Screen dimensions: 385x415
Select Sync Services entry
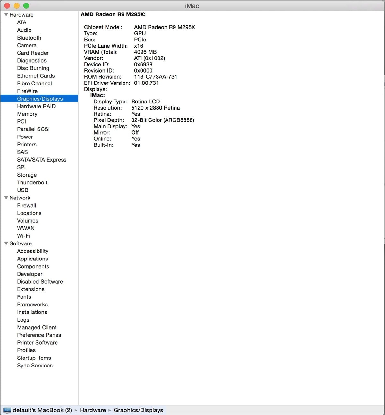point(35,366)
